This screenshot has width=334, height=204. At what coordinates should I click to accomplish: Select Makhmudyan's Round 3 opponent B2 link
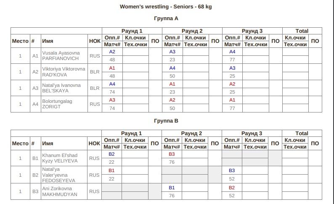(232, 188)
